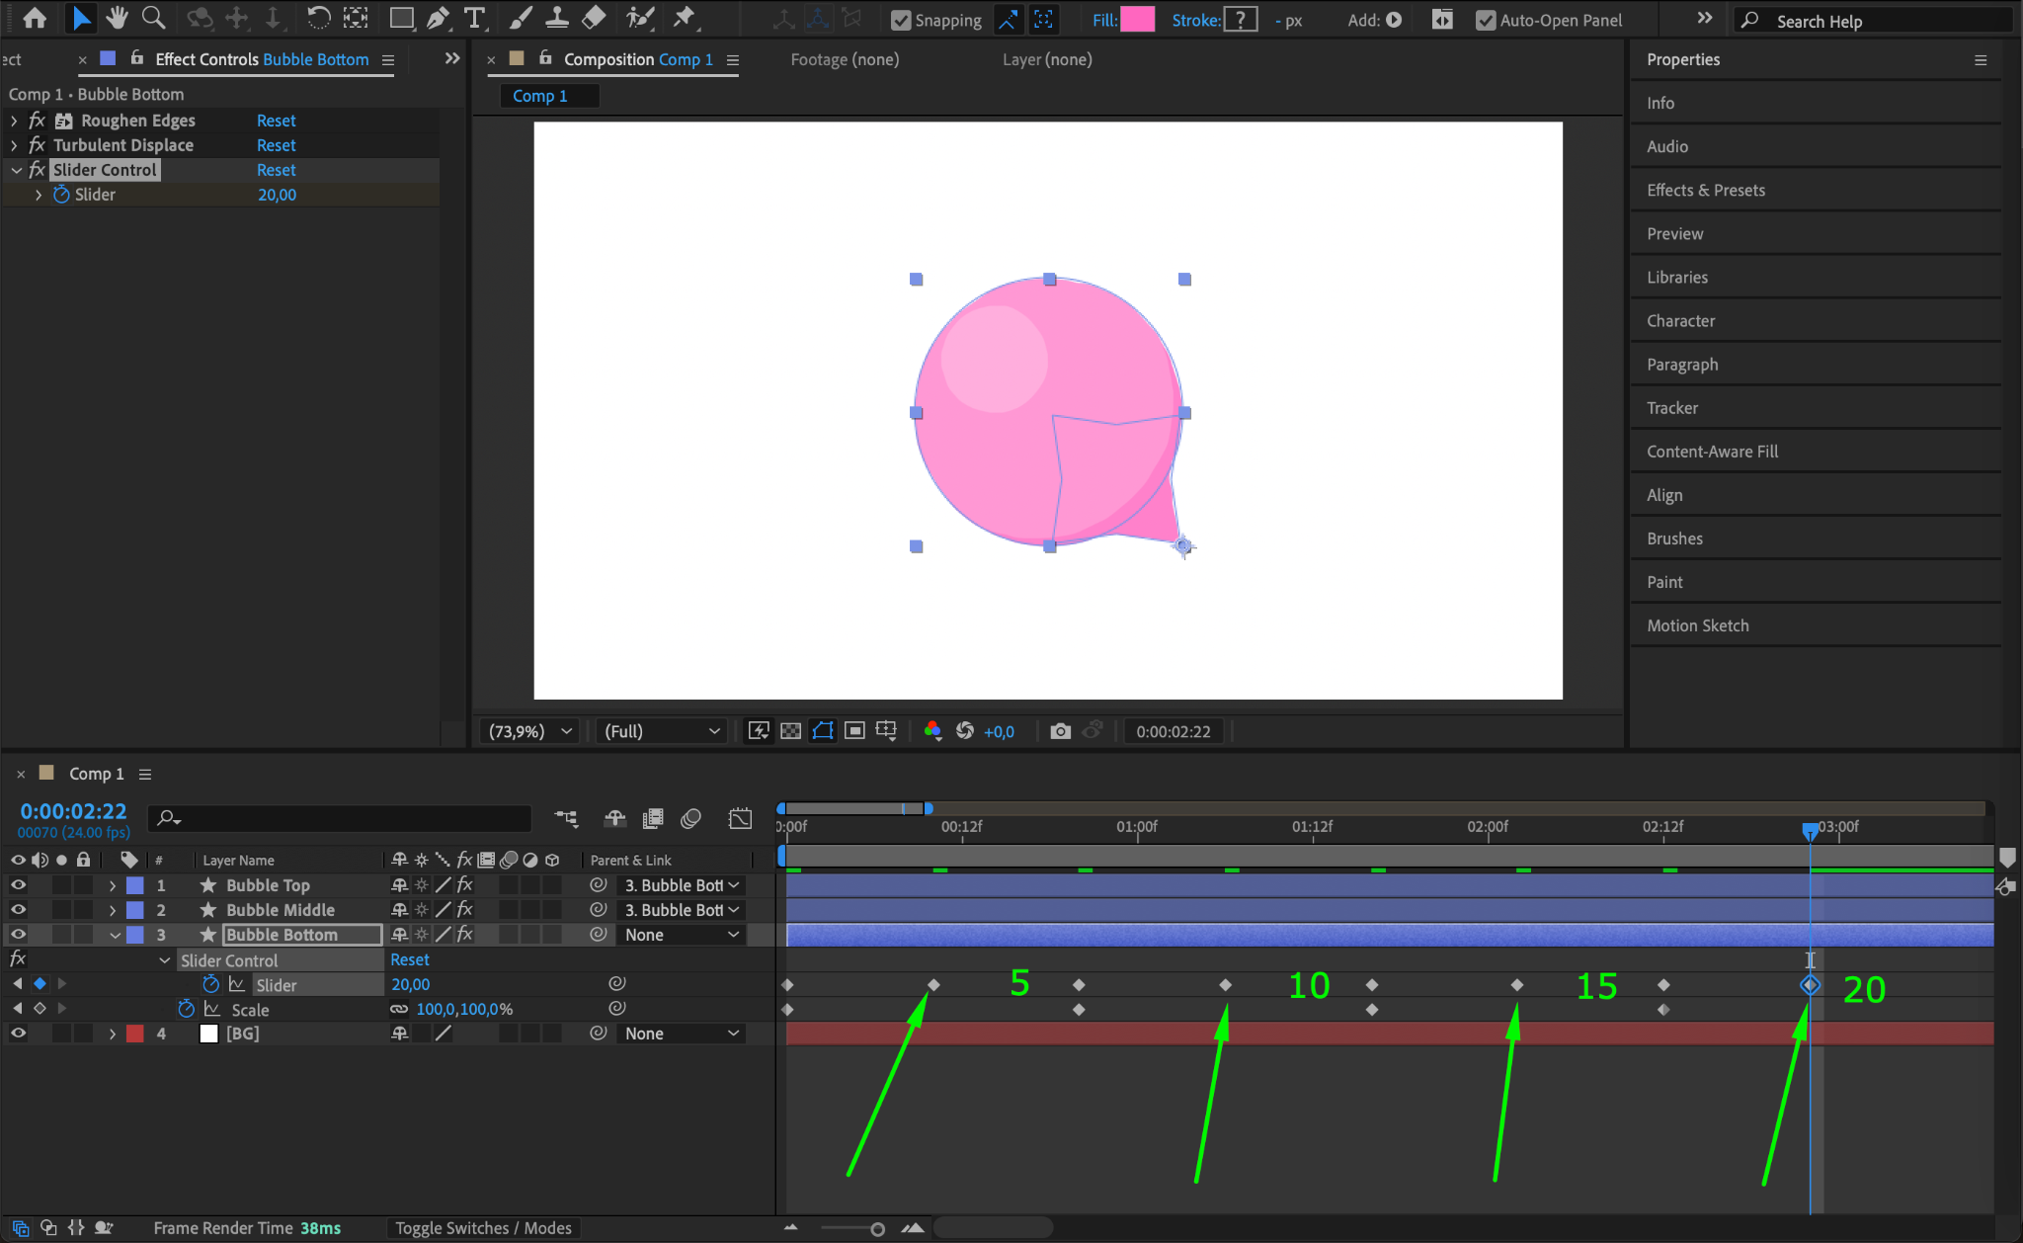Screen dimensions: 2023x1243
Task: Select the Zoom tool in toolbar
Action: (x=153, y=18)
